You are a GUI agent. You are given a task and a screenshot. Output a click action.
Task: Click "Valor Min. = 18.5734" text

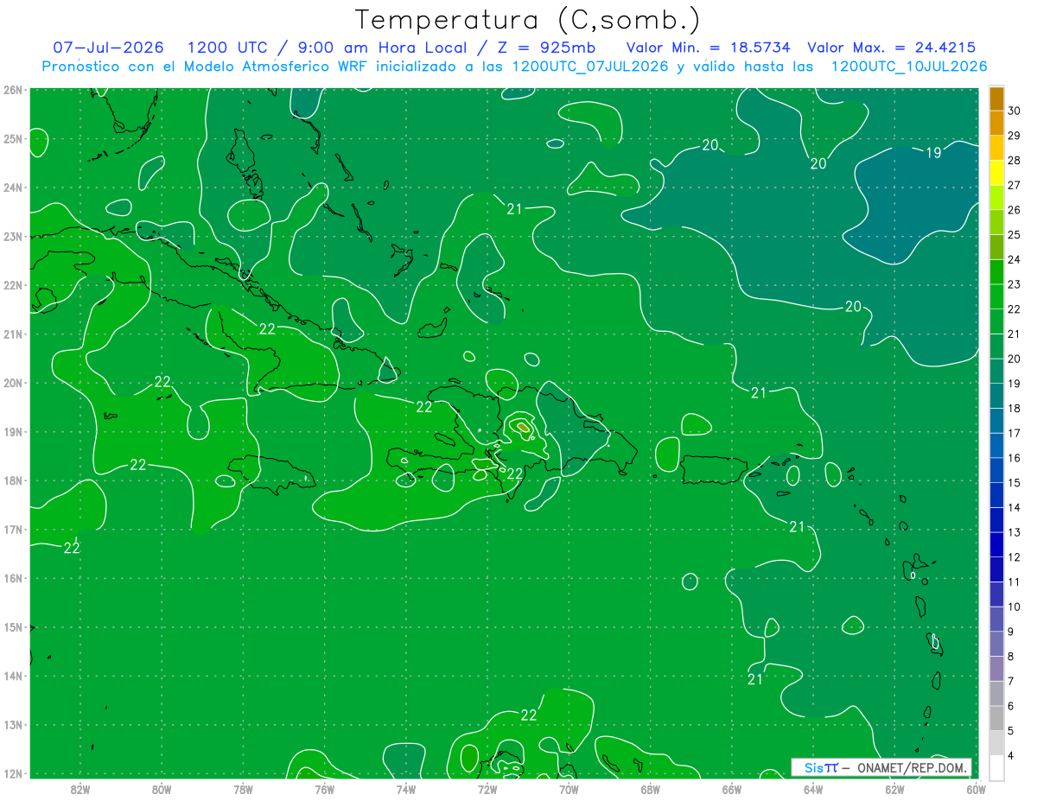point(708,48)
